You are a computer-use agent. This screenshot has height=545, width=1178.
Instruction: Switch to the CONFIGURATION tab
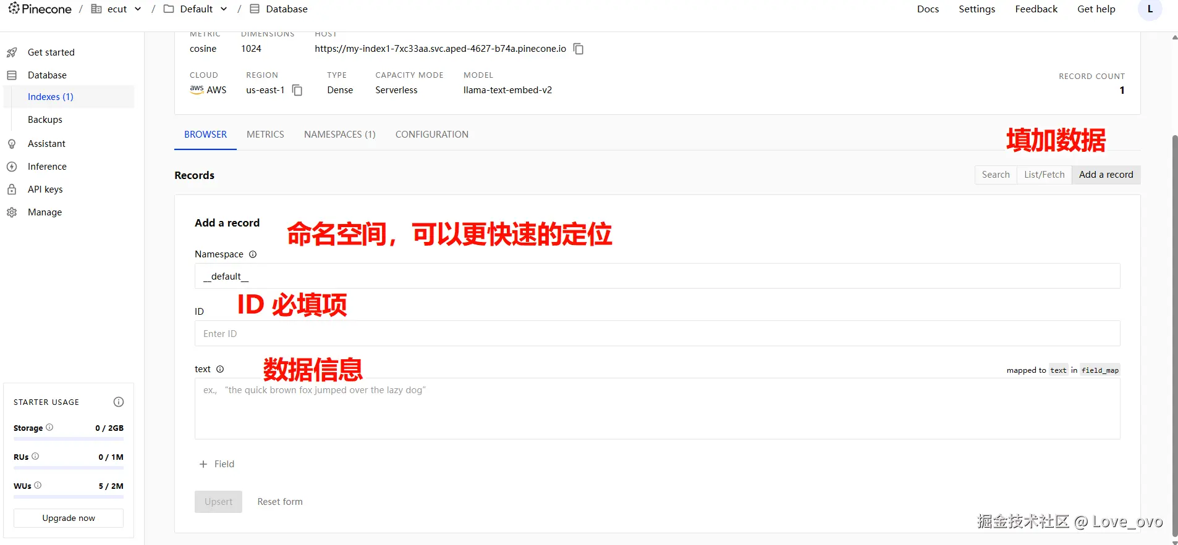431,135
